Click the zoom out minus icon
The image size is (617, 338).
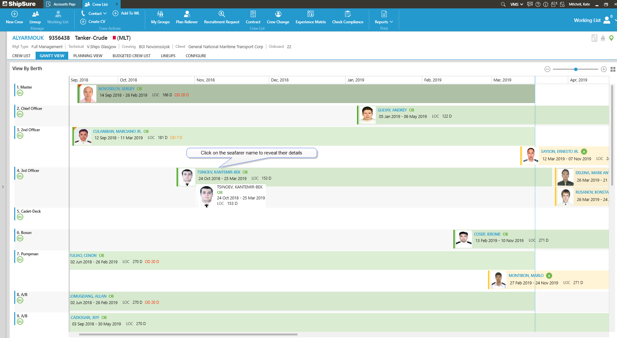coord(547,69)
